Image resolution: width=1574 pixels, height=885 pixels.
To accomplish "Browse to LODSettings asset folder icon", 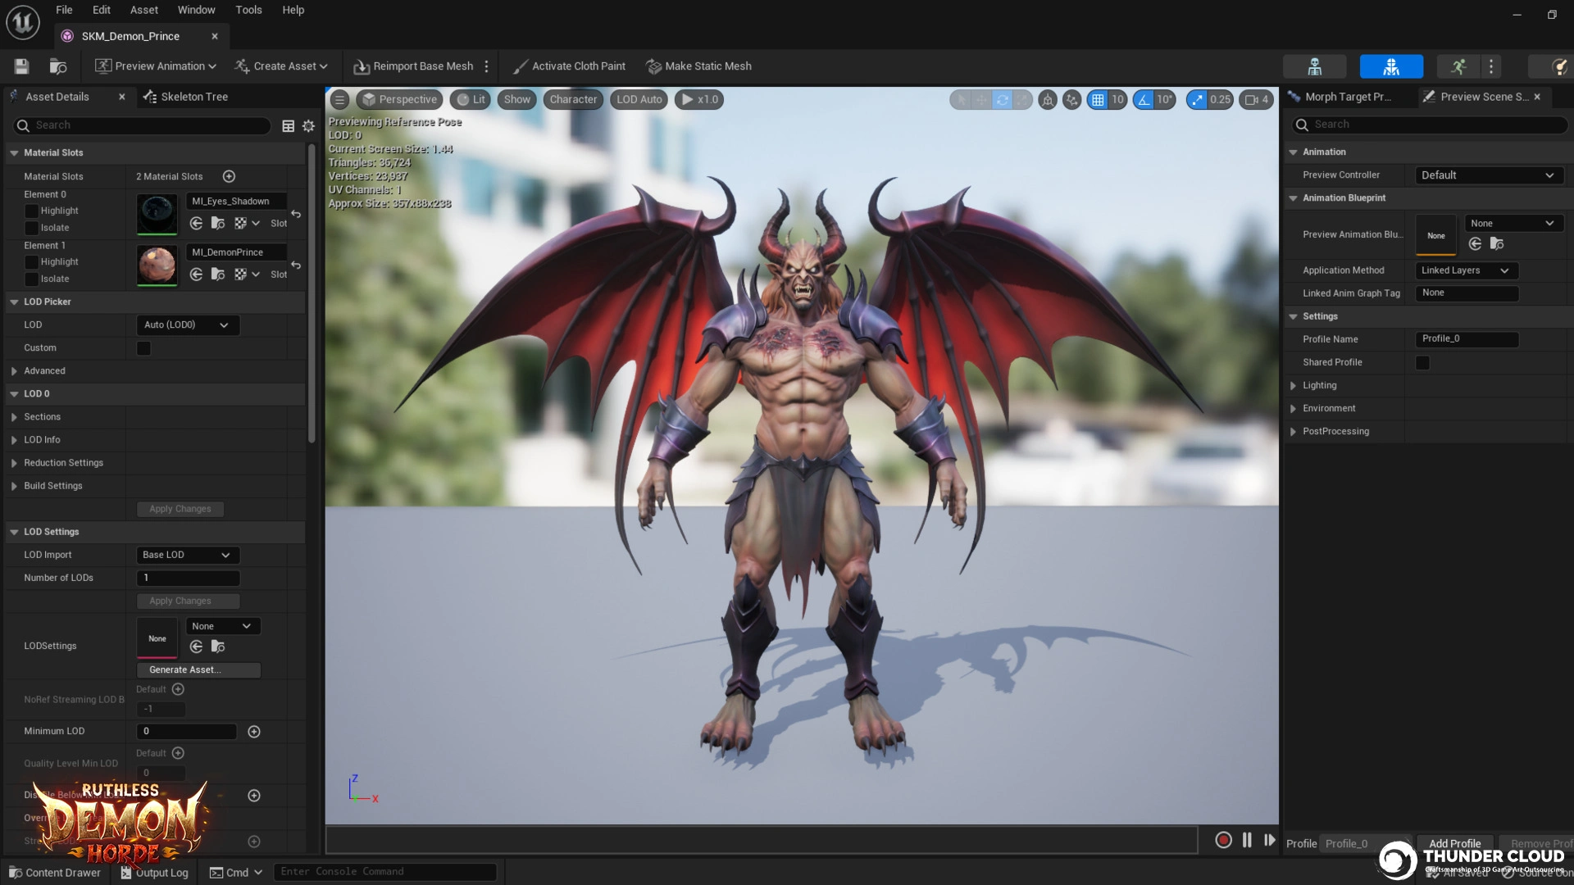I will tap(218, 647).
